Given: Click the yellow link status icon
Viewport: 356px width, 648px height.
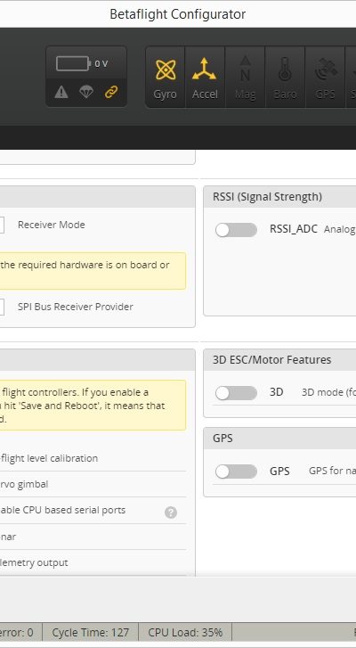Looking at the screenshot, I should pos(111,92).
